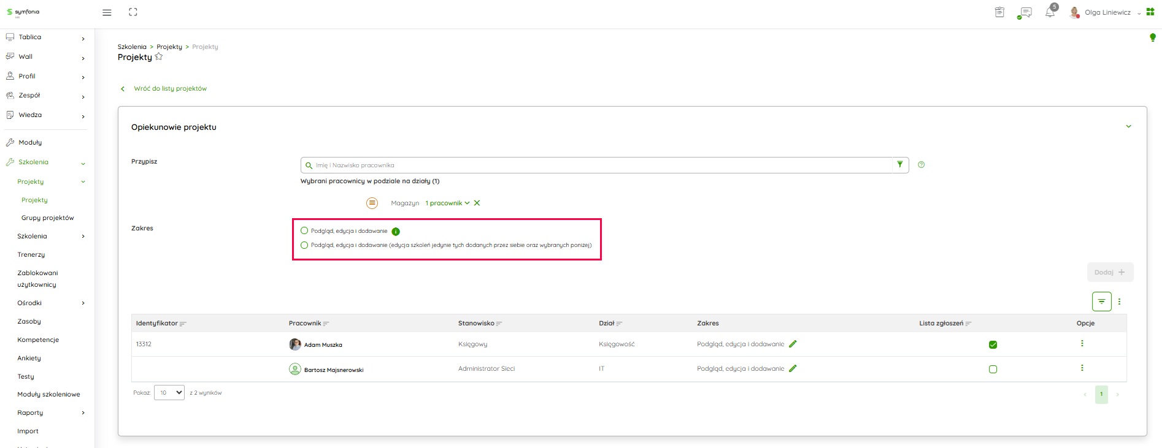The image size is (1162, 448).
Task: Select first 'Podgląd, edycja i dodawanie' radio option
Action: [x=304, y=231]
